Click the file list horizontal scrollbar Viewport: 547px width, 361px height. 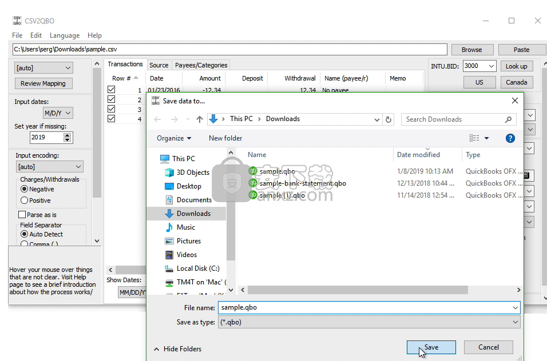pos(358,290)
